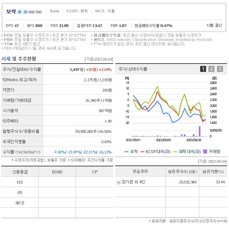Click the 1,497원 stock price value
This screenshot has height=225, width=229.
[77, 70]
